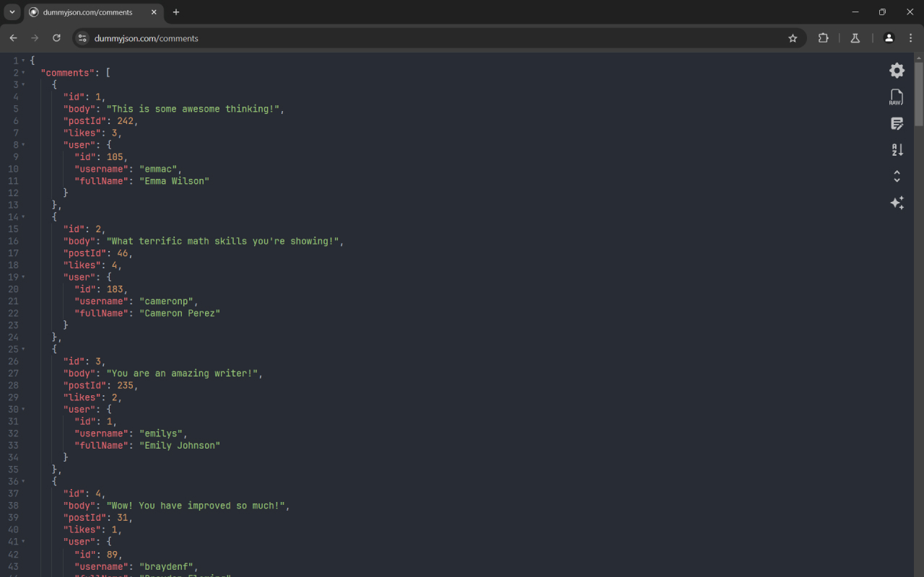Screen dimensions: 924x577
Task: Open the browser profile avatar icon
Action: pos(889,38)
